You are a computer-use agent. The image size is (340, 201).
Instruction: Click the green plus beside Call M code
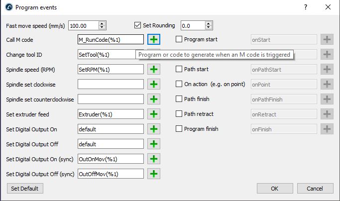click(154, 39)
